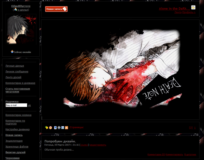
Task: Open Комментарии (0) link
Action: coord(156,154)
